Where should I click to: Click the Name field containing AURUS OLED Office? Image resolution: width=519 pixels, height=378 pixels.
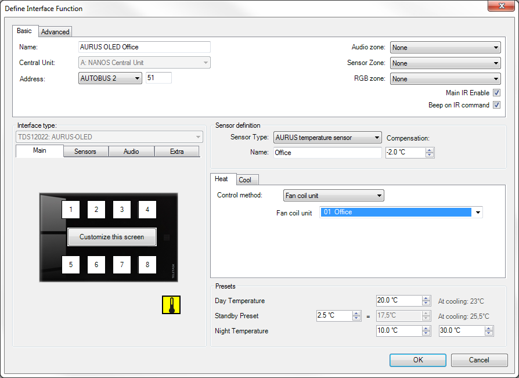[144, 47]
